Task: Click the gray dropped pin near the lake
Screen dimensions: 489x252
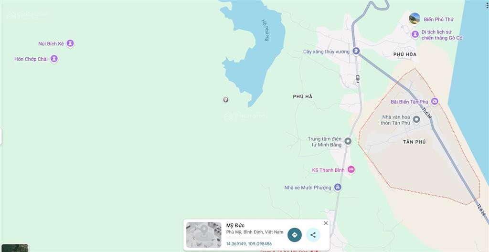Action: [x=226, y=100]
